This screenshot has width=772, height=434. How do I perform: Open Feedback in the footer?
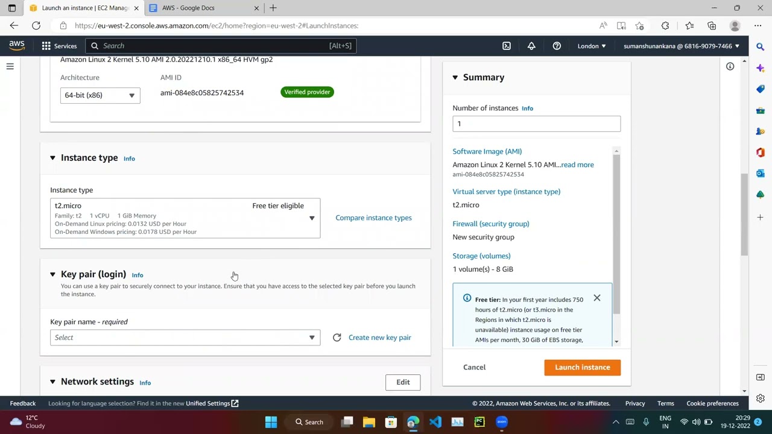click(23, 403)
